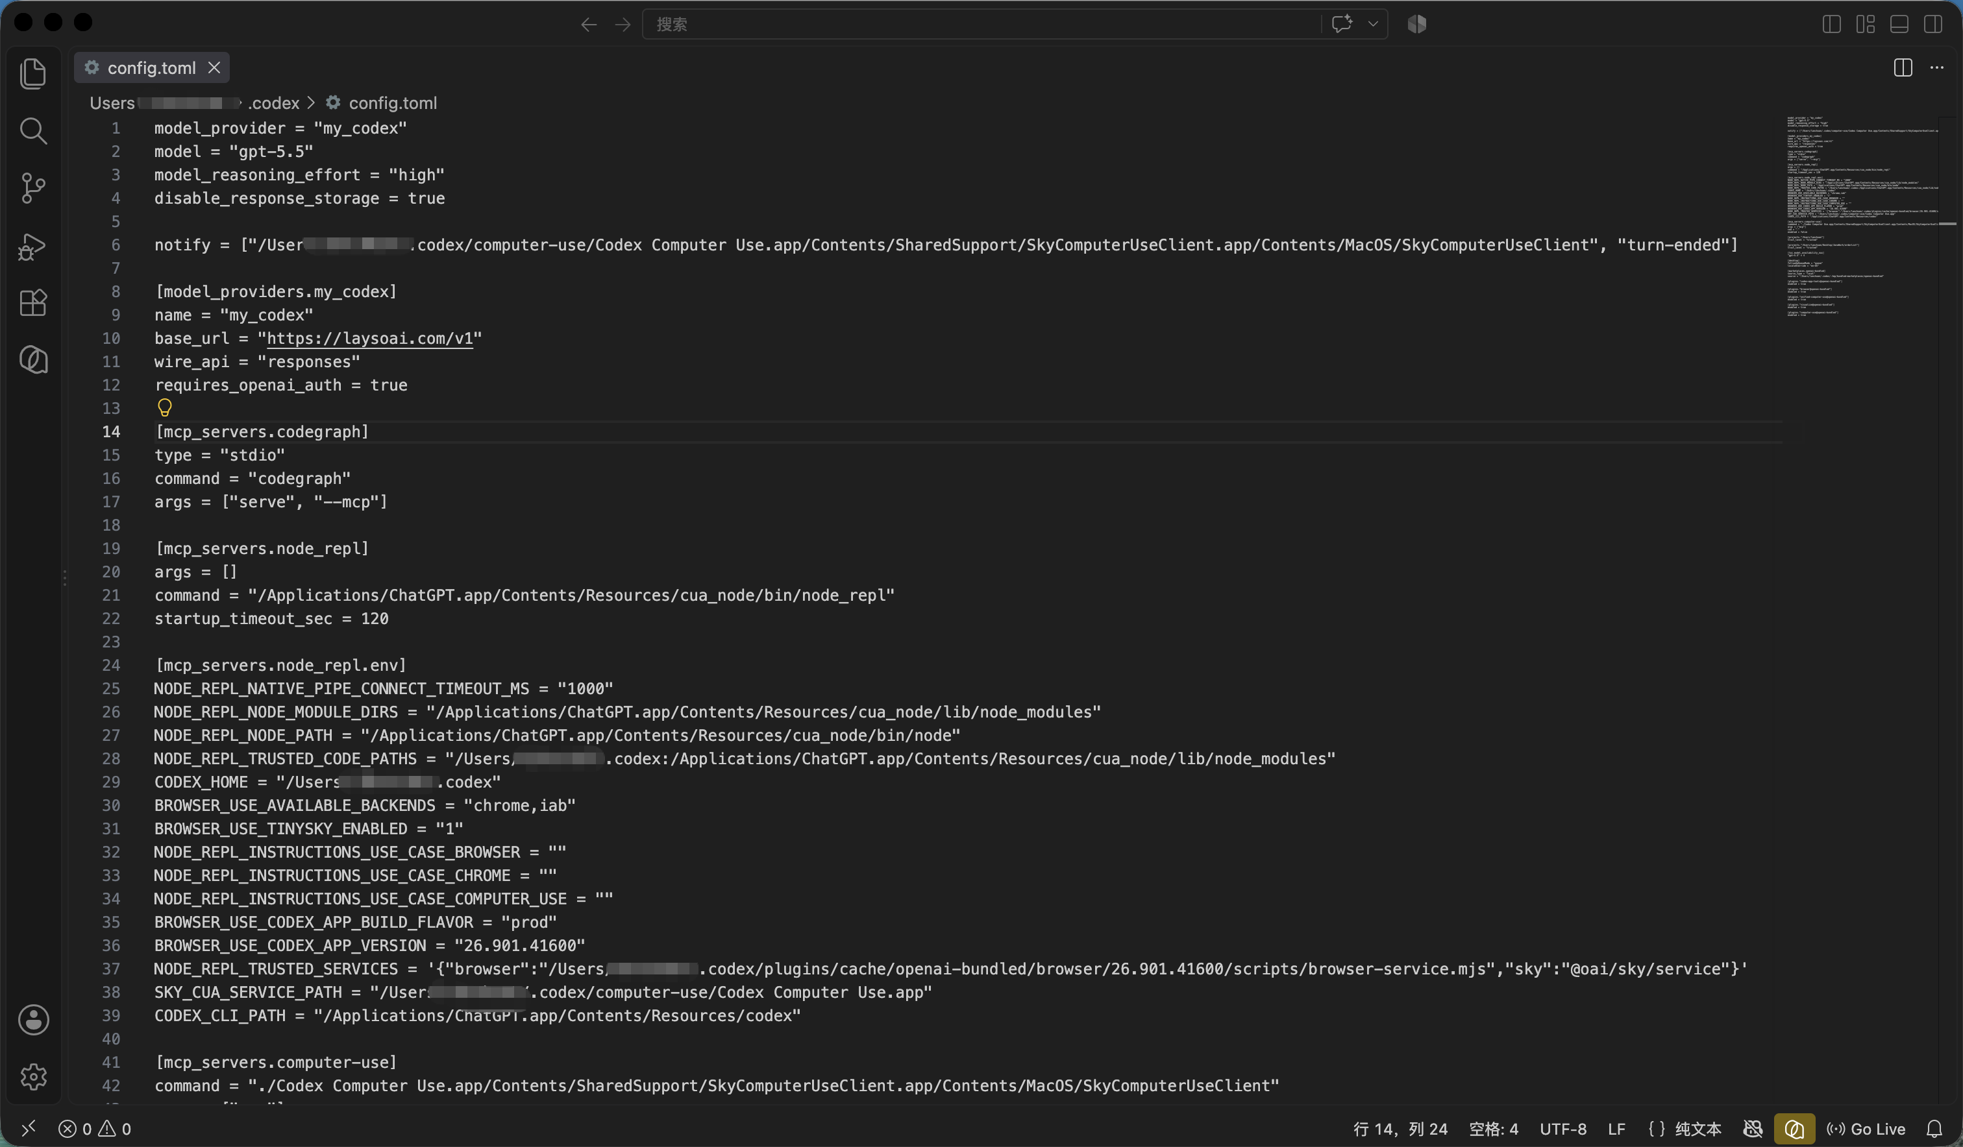Click the lightbulb code action on line 13

point(164,407)
